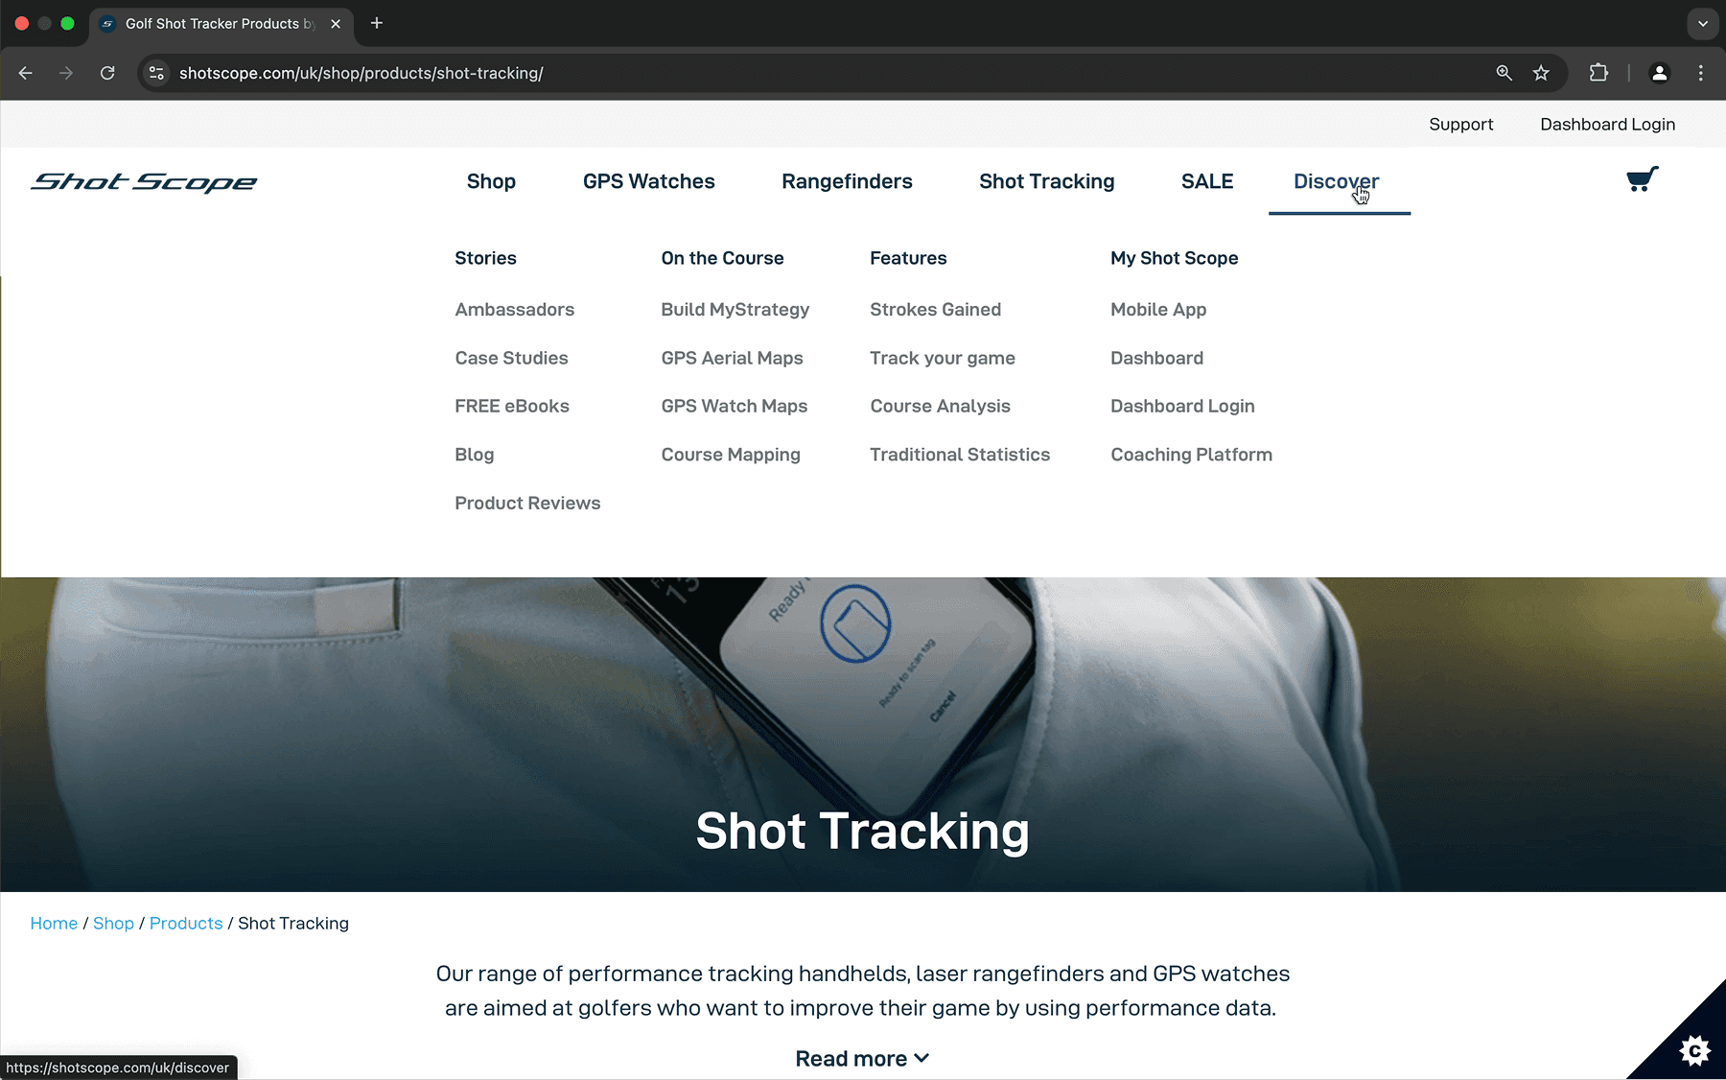Open the SALE menu item
The width and height of the screenshot is (1726, 1080).
point(1207,181)
